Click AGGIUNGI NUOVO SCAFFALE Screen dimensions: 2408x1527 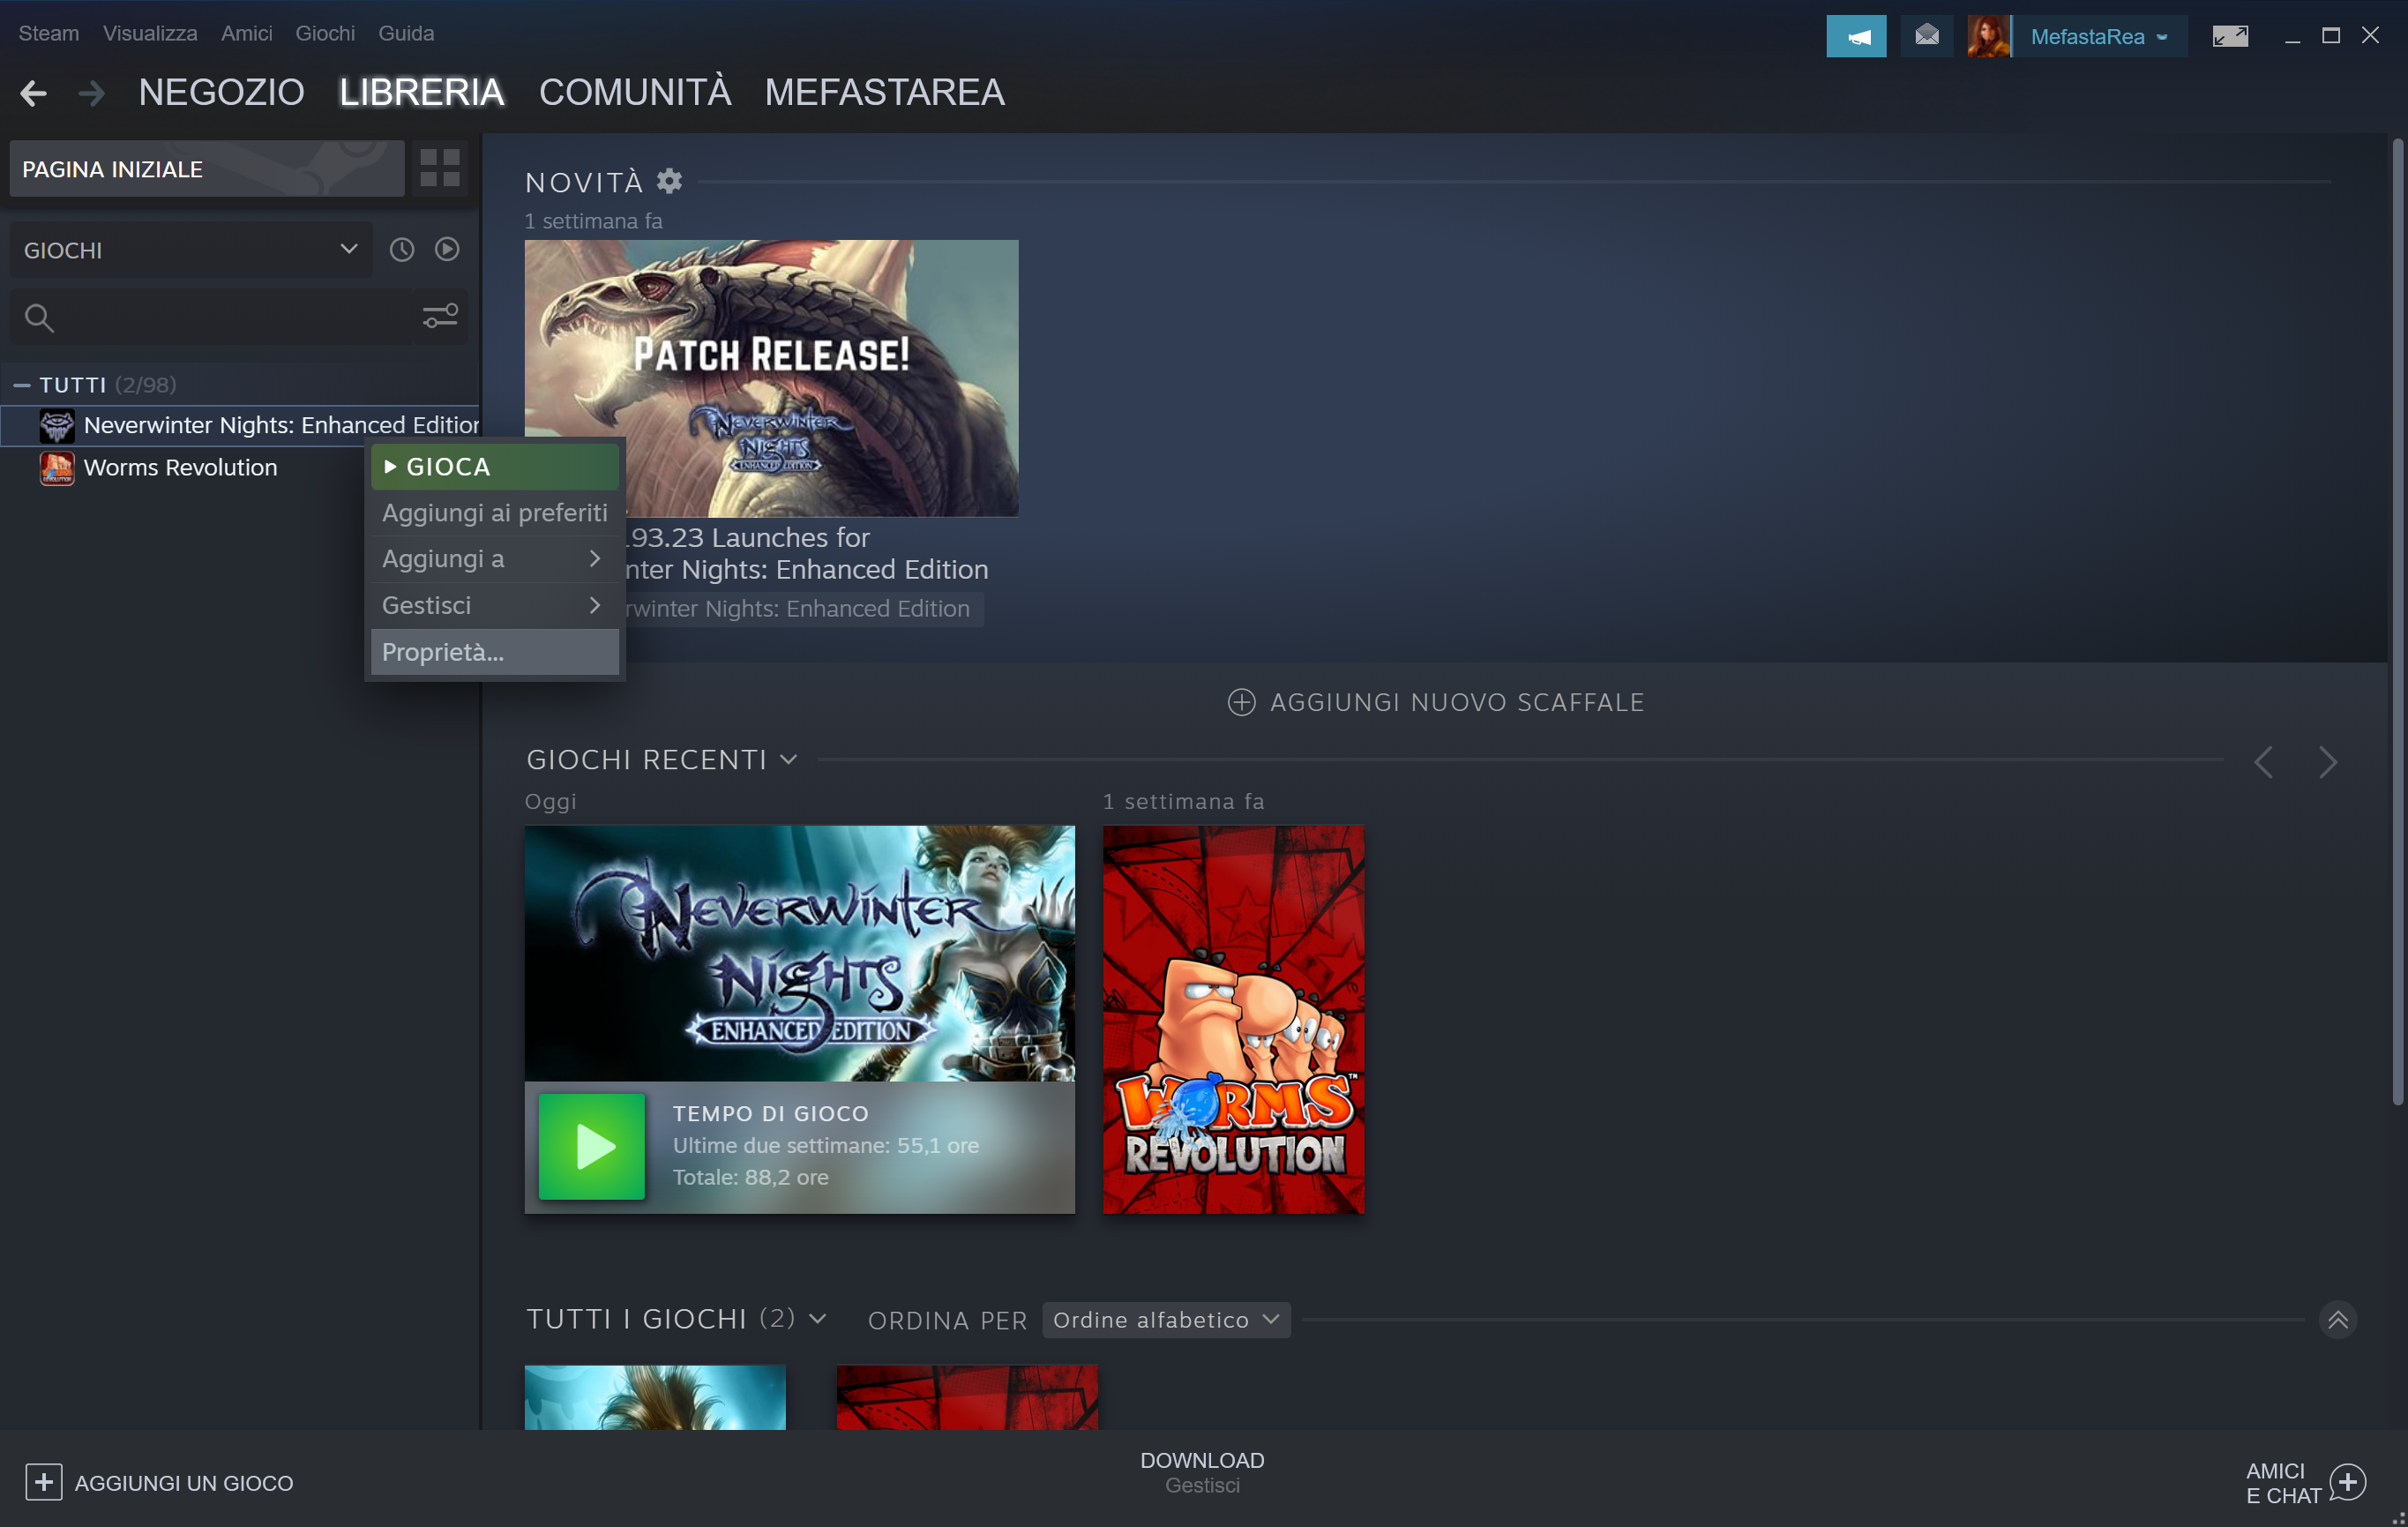point(1435,702)
